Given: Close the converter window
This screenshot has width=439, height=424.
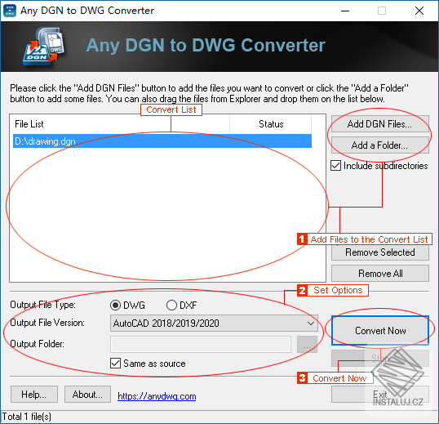Looking at the screenshot, I should [x=419, y=11].
